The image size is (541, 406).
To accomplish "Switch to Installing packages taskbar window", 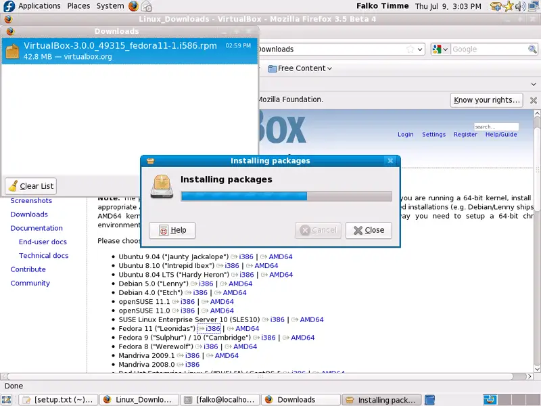I will (381, 400).
